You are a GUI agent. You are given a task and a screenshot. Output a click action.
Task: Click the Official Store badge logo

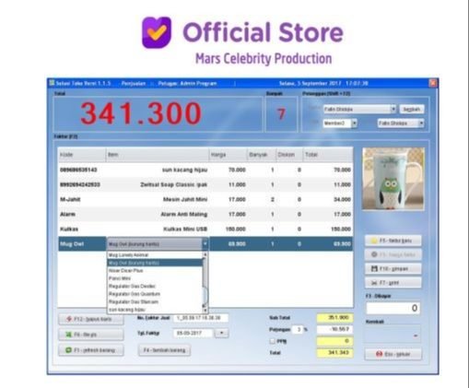(157, 32)
